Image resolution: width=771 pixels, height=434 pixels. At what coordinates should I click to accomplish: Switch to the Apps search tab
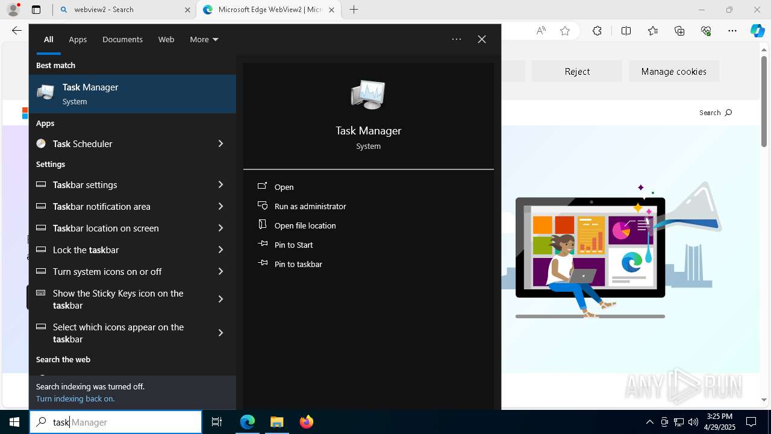tap(78, 39)
